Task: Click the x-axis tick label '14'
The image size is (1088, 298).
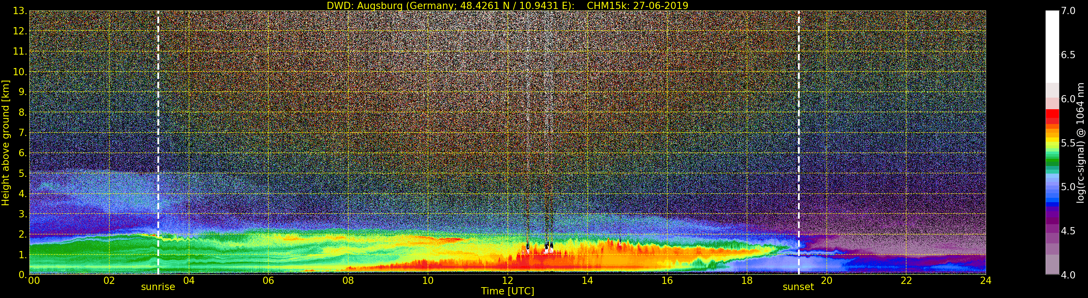Action: (x=587, y=280)
